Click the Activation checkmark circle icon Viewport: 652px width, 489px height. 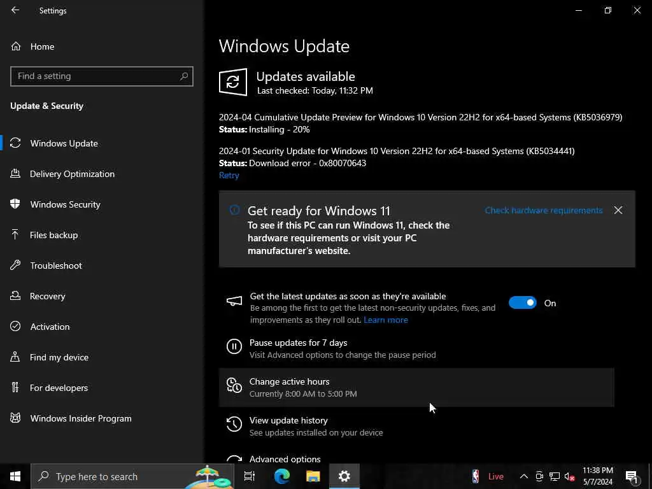click(15, 327)
